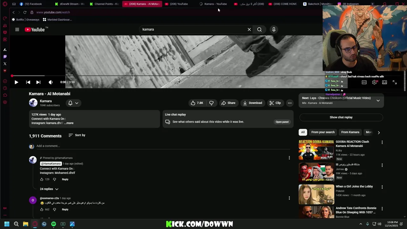The width and height of the screenshot is (407, 229).
Task: Switch to the (12) Facebook tab
Action: coord(31,4)
